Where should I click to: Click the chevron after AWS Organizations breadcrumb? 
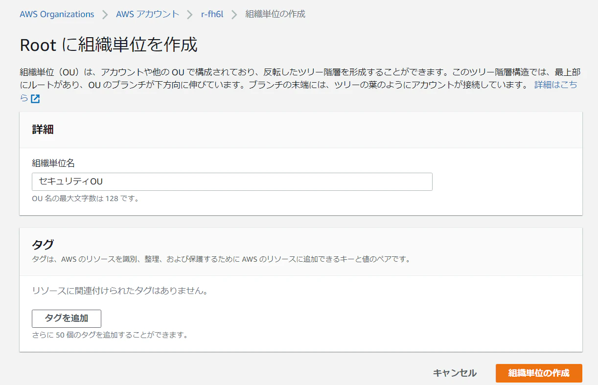point(105,15)
